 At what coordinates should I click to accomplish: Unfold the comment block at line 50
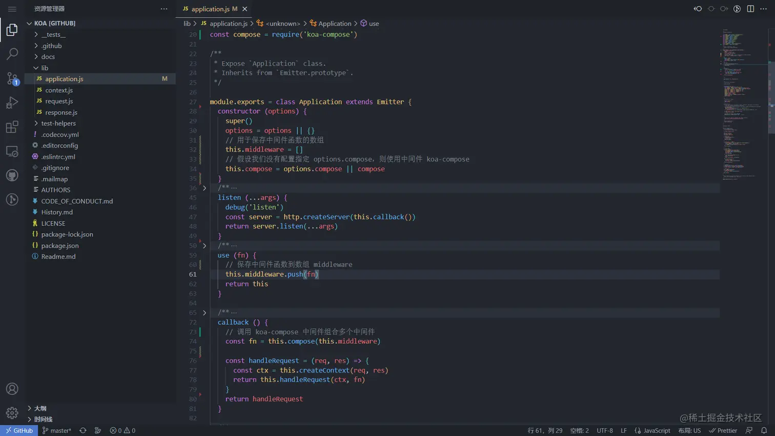[205, 245]
